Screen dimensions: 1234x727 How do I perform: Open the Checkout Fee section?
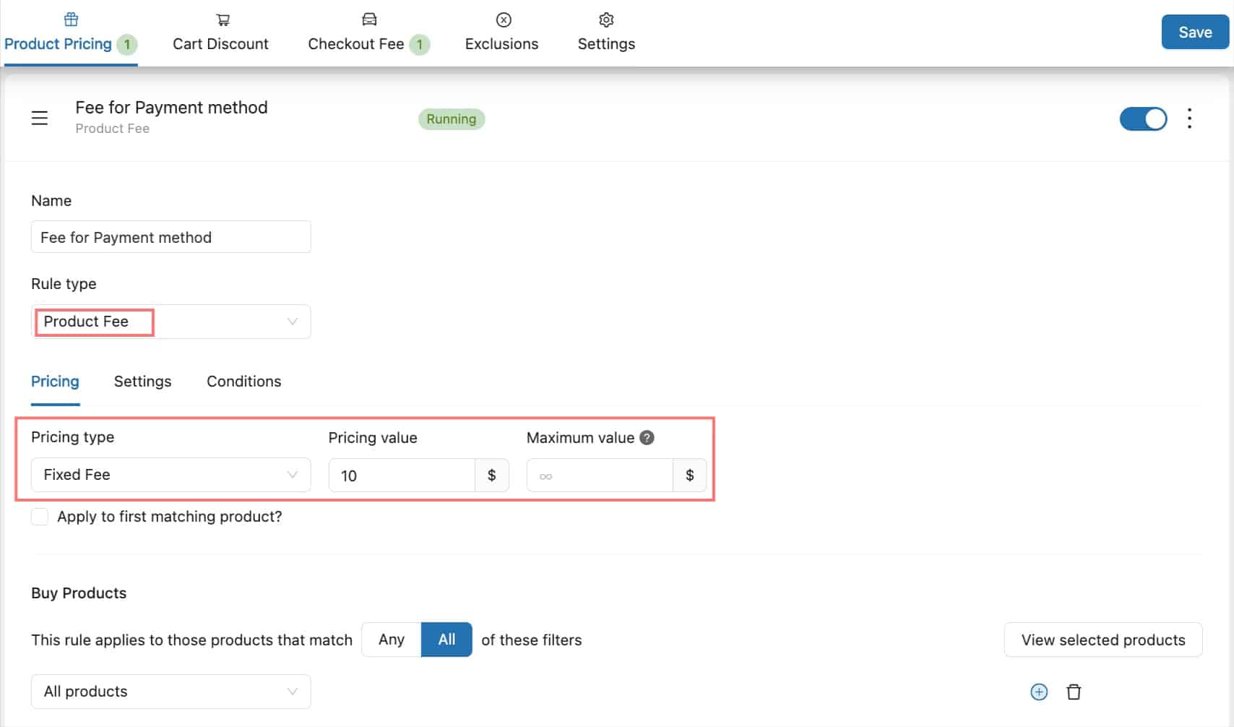coord(356,33)
